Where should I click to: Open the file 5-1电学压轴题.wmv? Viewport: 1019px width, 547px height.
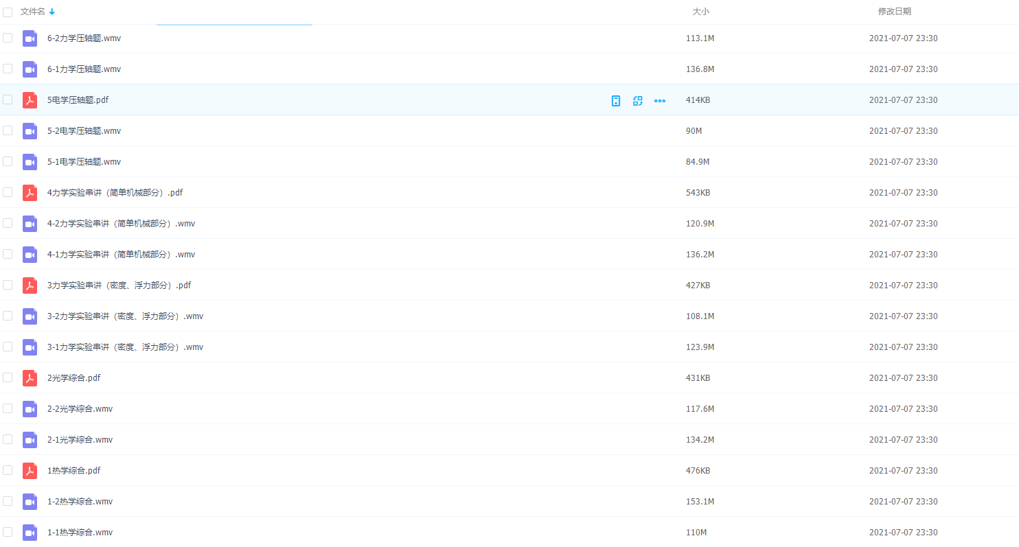point(84,162)
